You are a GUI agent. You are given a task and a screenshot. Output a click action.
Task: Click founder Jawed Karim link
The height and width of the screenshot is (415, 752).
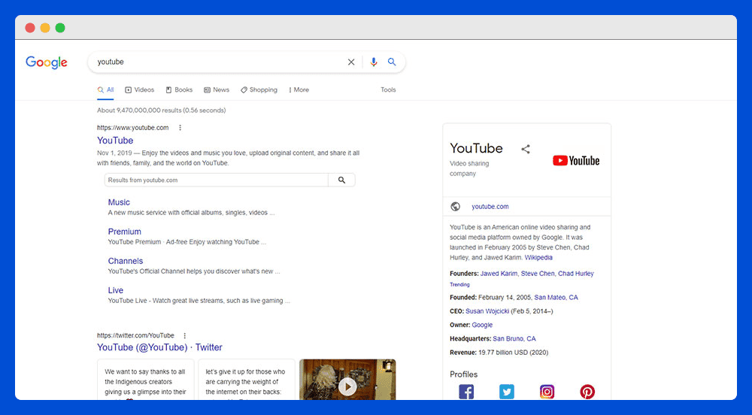pos(499,274)
